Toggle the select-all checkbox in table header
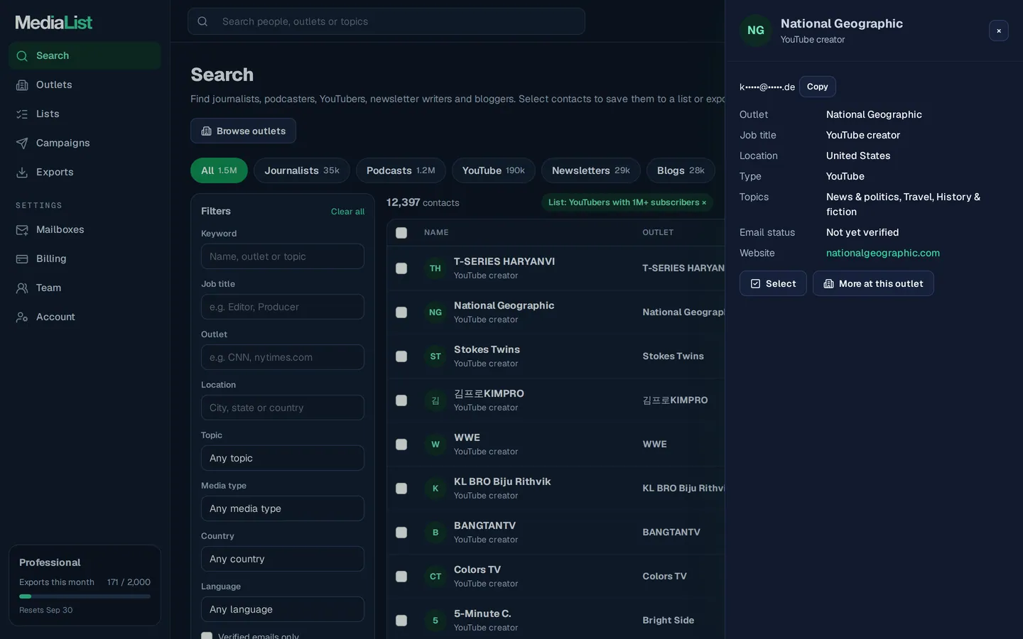Screen dimensions: 1023x639 point(401,233)
